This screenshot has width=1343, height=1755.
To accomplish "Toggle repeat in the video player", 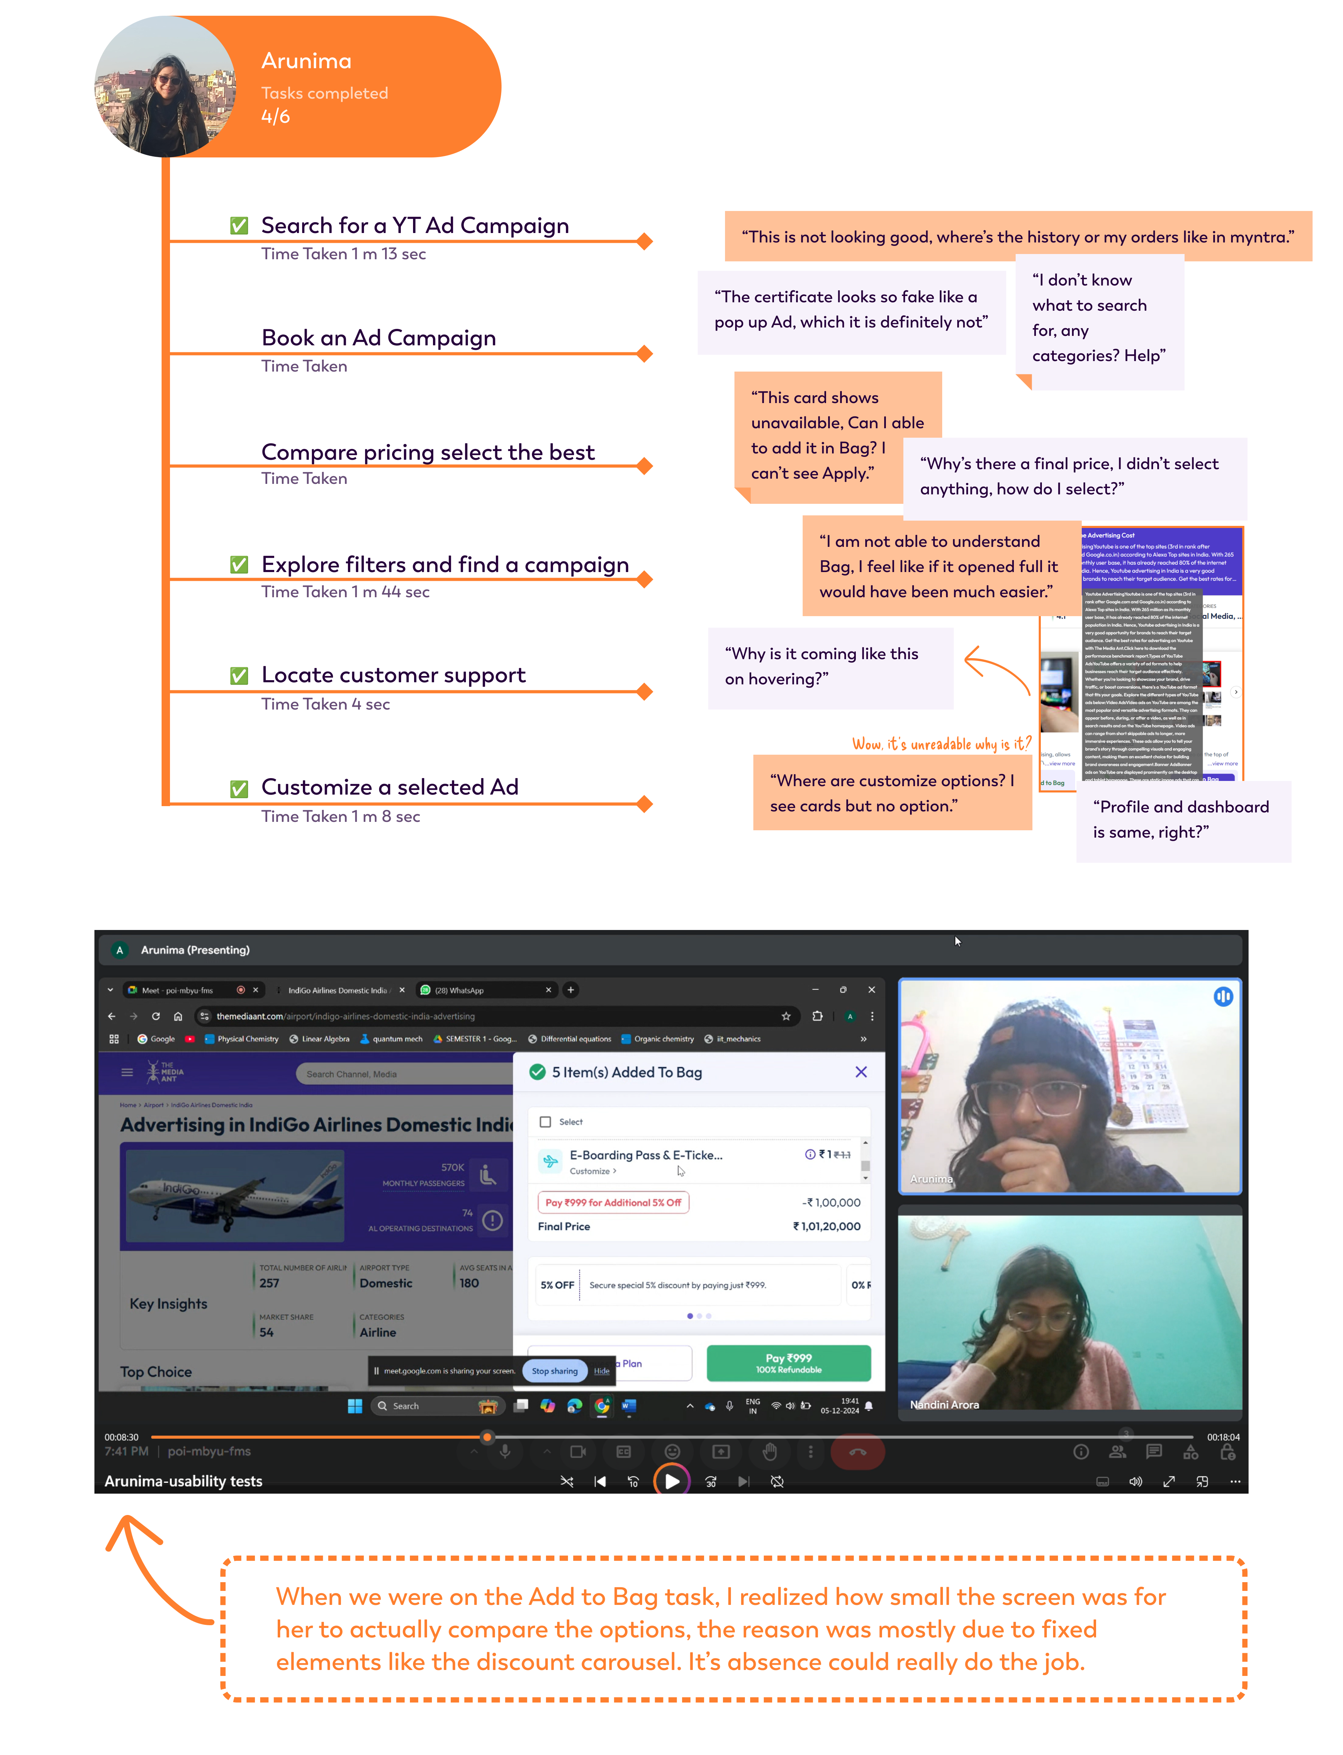I will point(777,1481).
